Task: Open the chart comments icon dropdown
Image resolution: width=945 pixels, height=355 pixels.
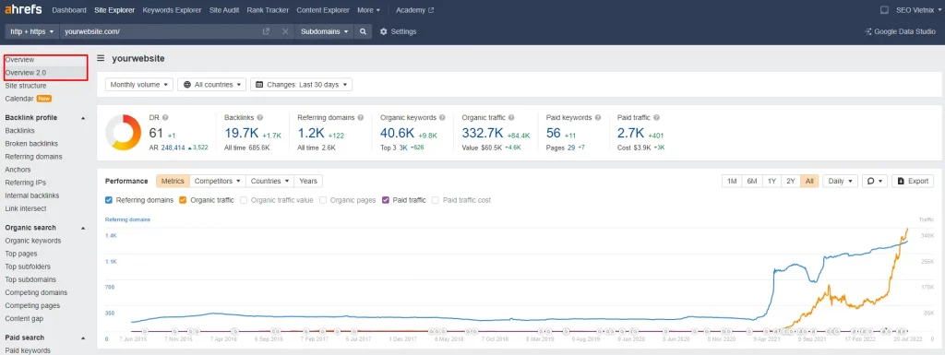Action: click(x=875, y=181)
